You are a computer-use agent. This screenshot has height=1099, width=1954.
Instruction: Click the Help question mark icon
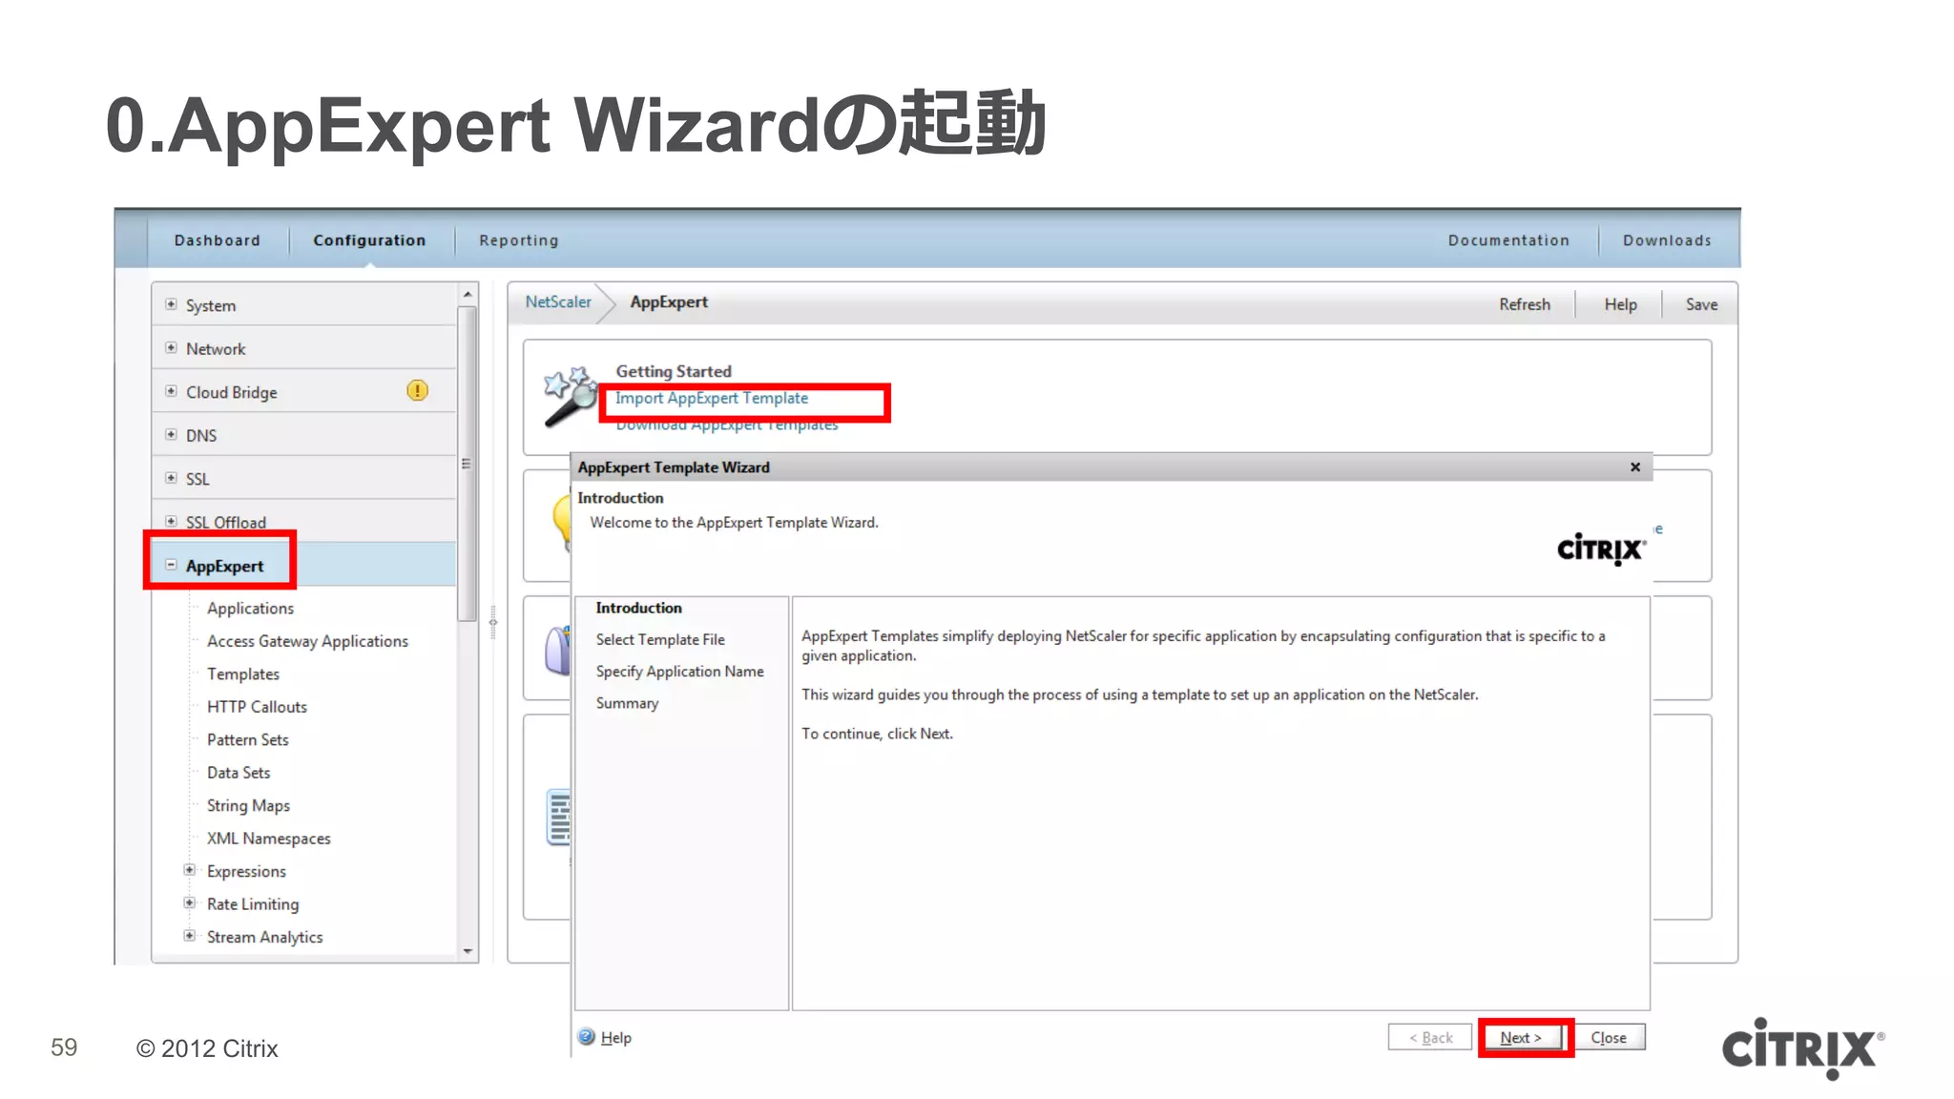tap(586, 1037)
